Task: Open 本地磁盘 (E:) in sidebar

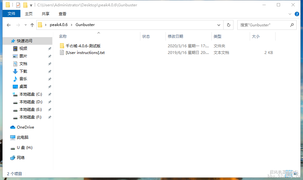Action: click(31, 110)
